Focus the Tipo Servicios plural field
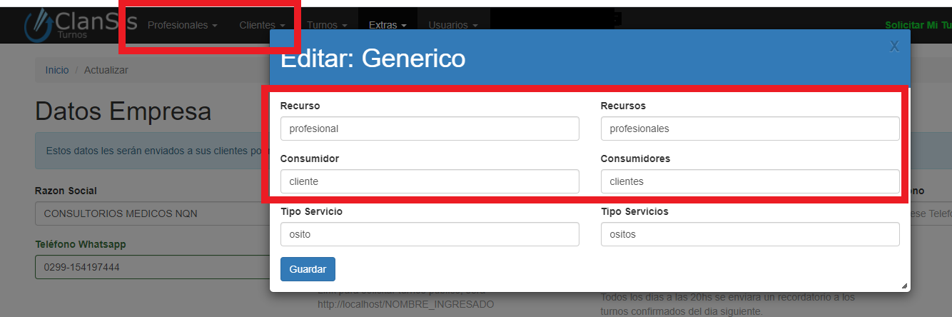952x317 pixels. (749, 234)
